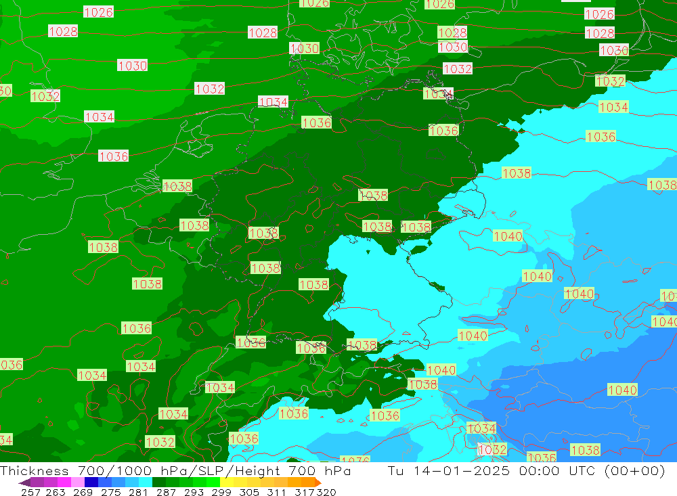This screenshot has width=677, height=496.
Task: Click the legend value 275
Action: 110,493
